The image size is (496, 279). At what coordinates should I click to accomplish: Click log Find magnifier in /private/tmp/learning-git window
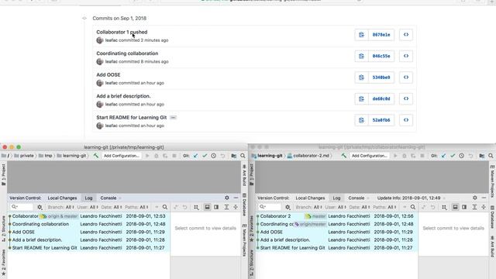click(x=165, y=207)
